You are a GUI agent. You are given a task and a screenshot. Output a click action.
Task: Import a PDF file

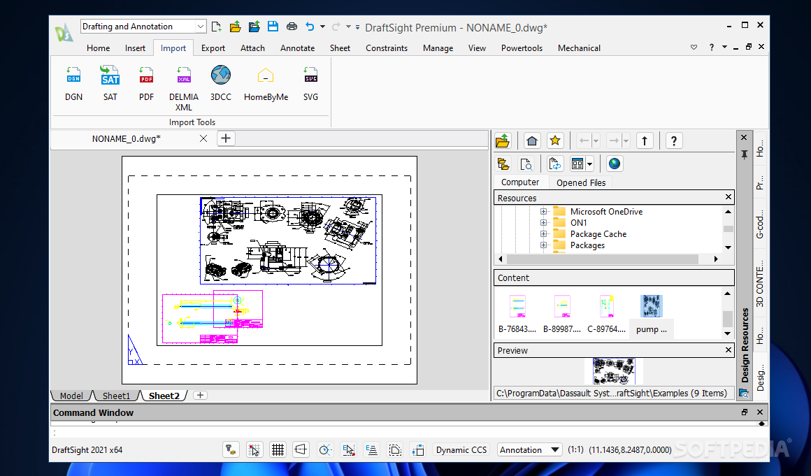(146, 83)
